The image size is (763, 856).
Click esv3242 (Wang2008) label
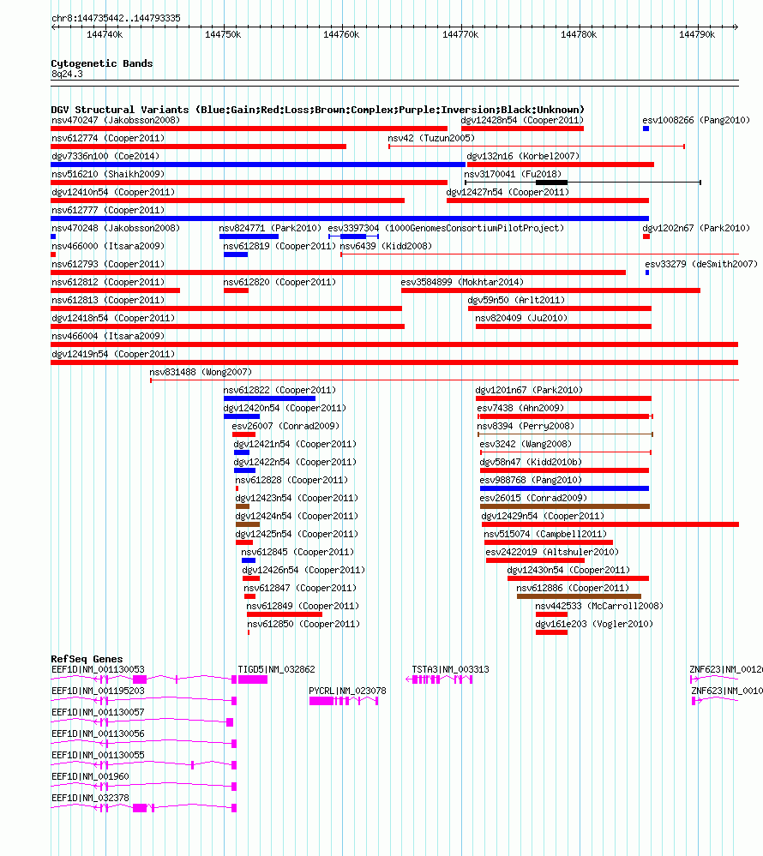(526, 445)
